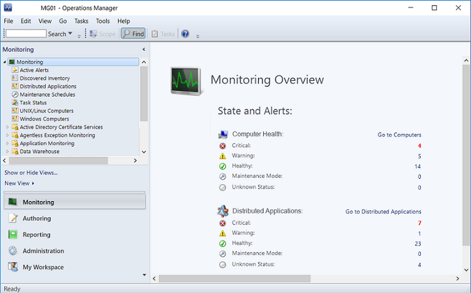Click overview pane horizontal scrollbar right arrow
The height and width of the screenshot is (293, 471).
pos(457,279)
